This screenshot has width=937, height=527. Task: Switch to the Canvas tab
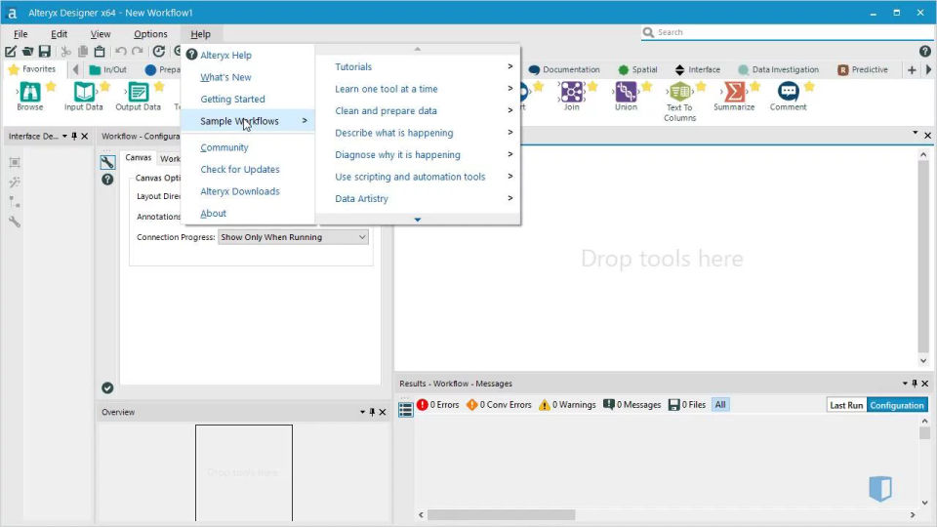click(x=138, y=158)
